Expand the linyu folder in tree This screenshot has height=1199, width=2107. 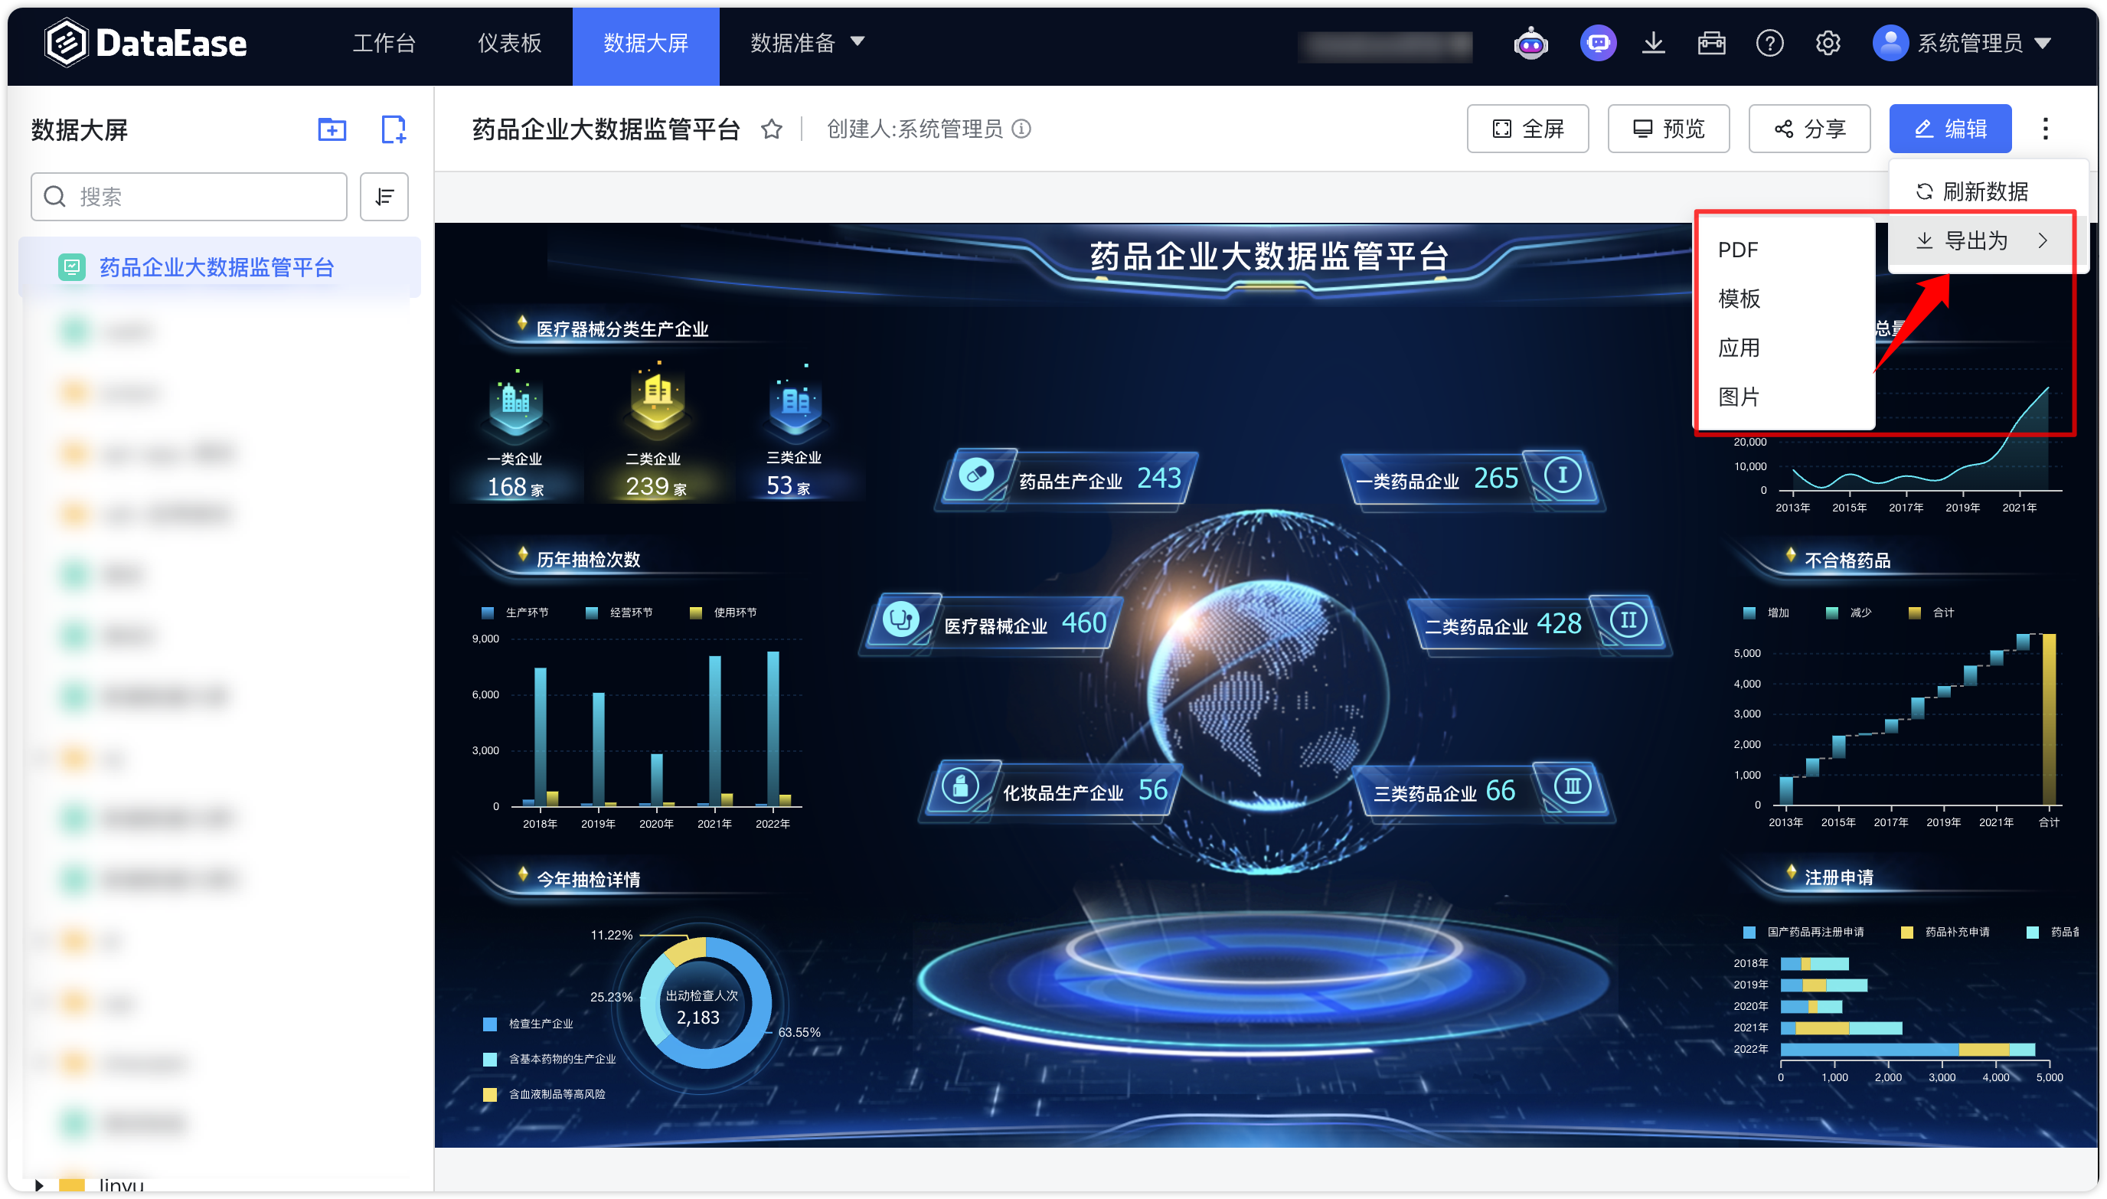[x=39, y=1186]
